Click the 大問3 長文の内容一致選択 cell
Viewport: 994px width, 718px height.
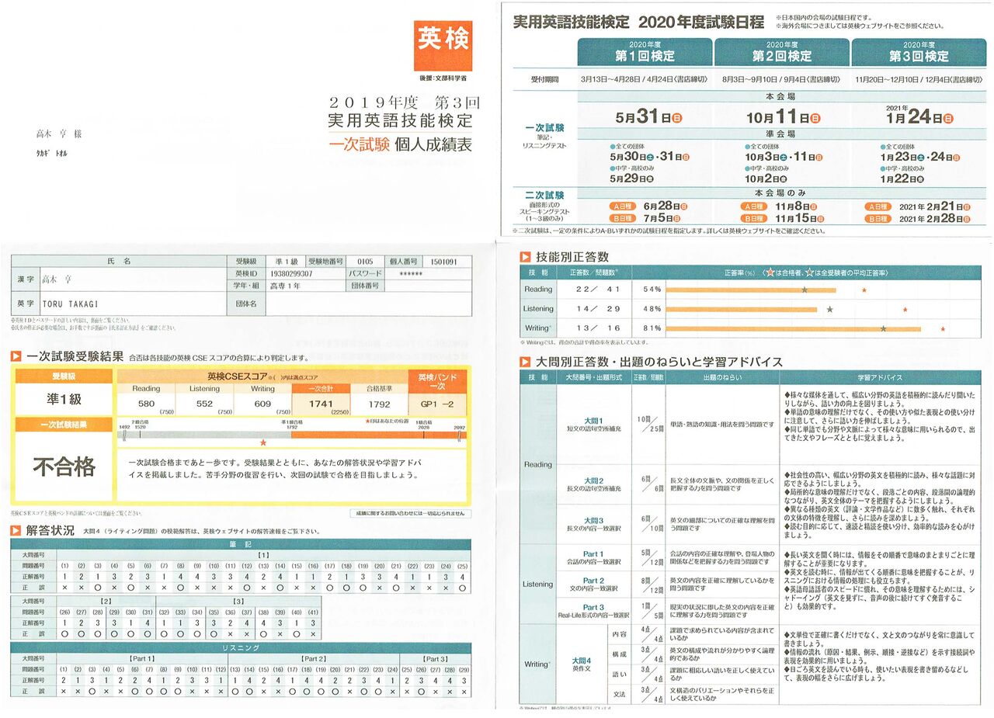coord(593,524)
